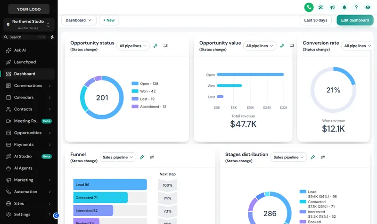The width and height of the screenshot is (377, 224).
Task: Click the $47.7K total revenue value
Action: pos(243,124)
